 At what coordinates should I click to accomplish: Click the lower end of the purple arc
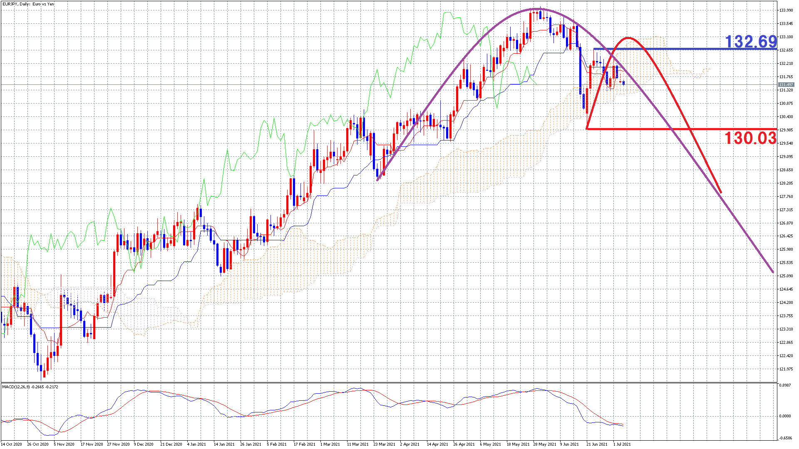point(772,272)
